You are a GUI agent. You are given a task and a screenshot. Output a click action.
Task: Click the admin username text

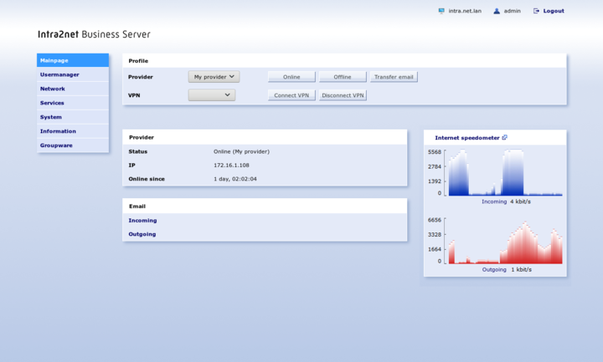(513, 11)
